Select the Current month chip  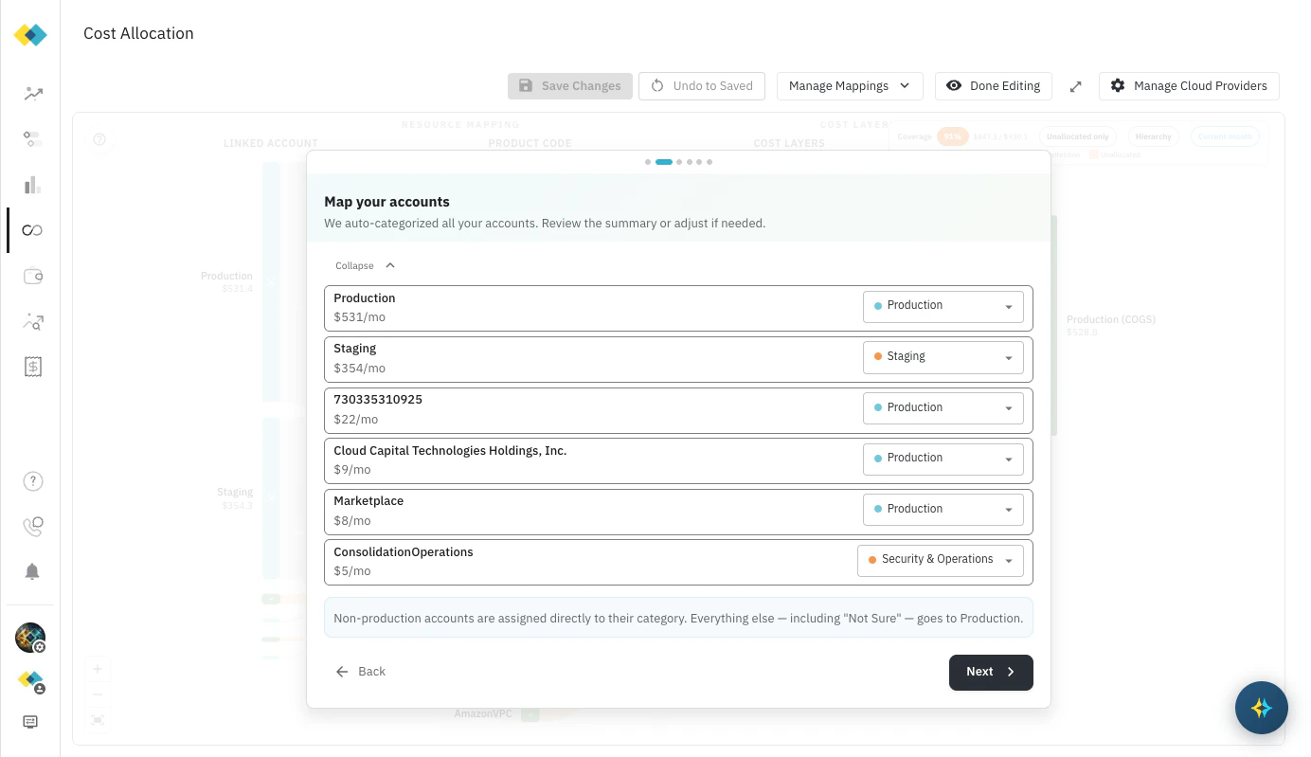tap(1225, 136)
